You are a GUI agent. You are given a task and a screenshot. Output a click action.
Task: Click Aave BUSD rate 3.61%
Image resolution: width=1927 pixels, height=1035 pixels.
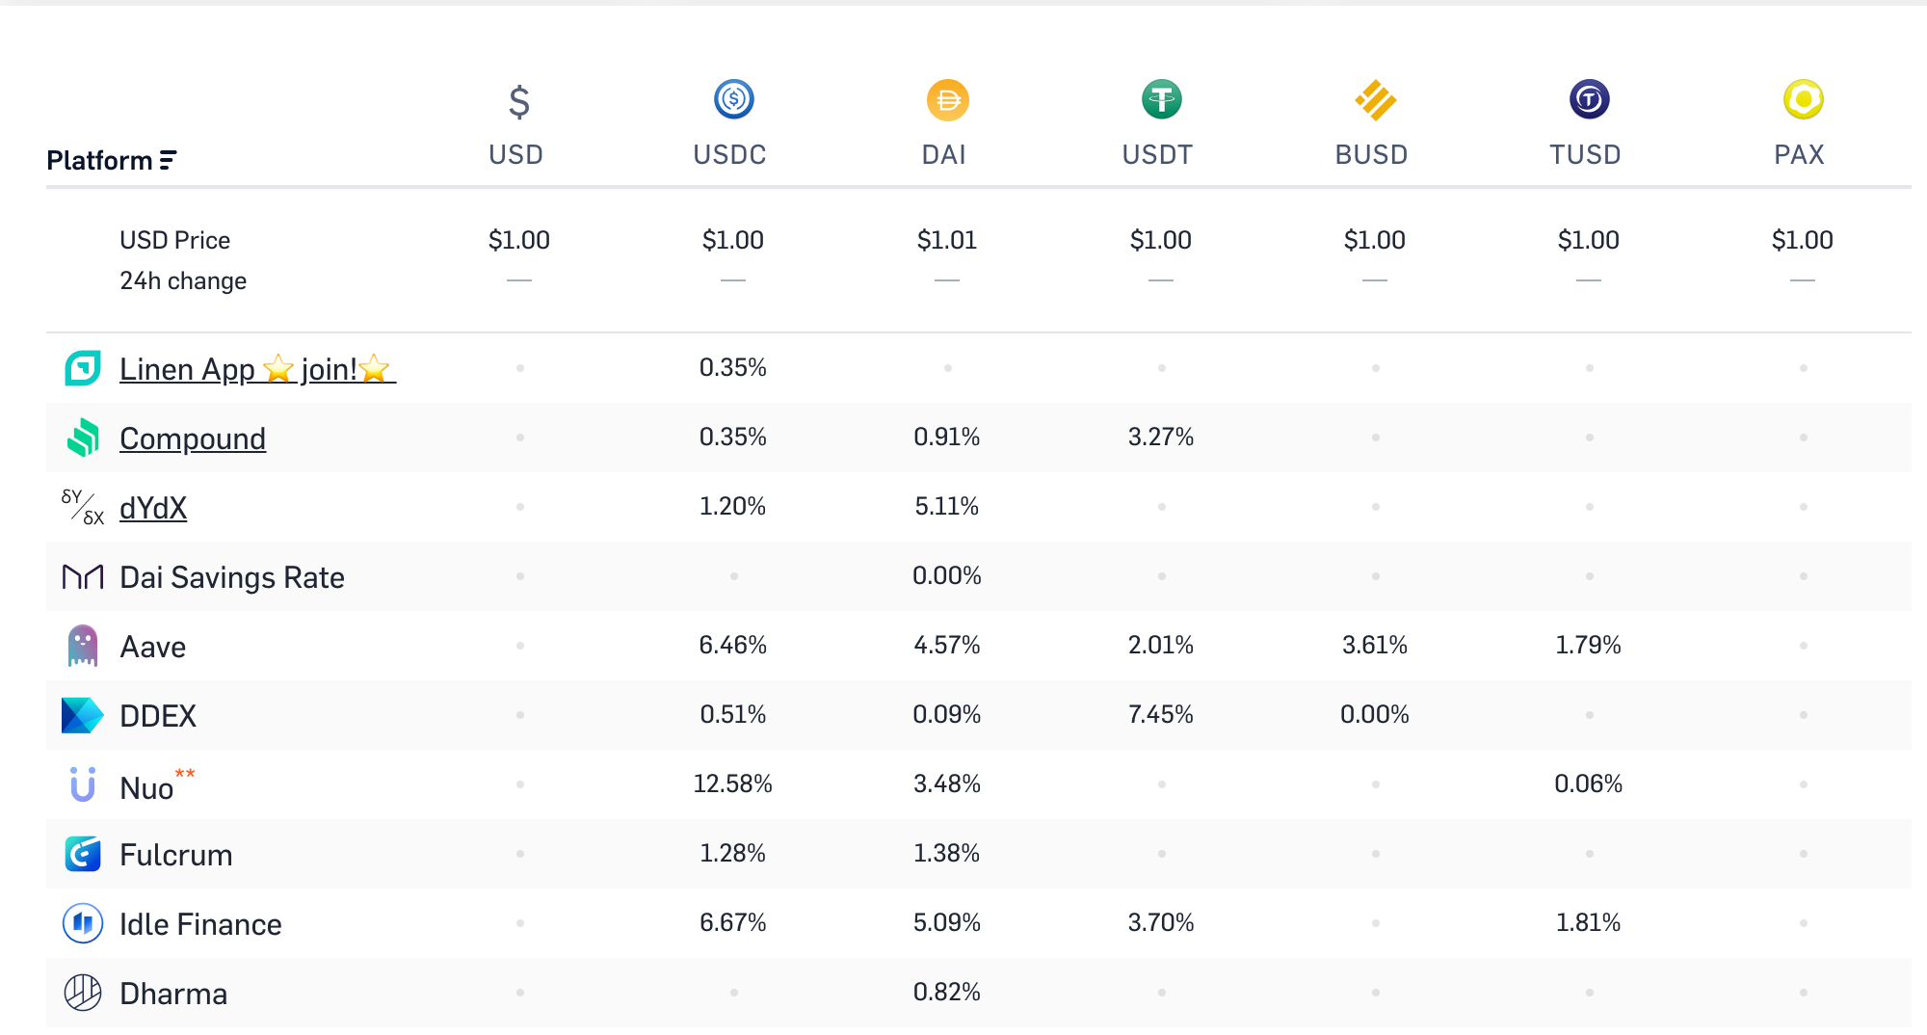(1375, 645)
